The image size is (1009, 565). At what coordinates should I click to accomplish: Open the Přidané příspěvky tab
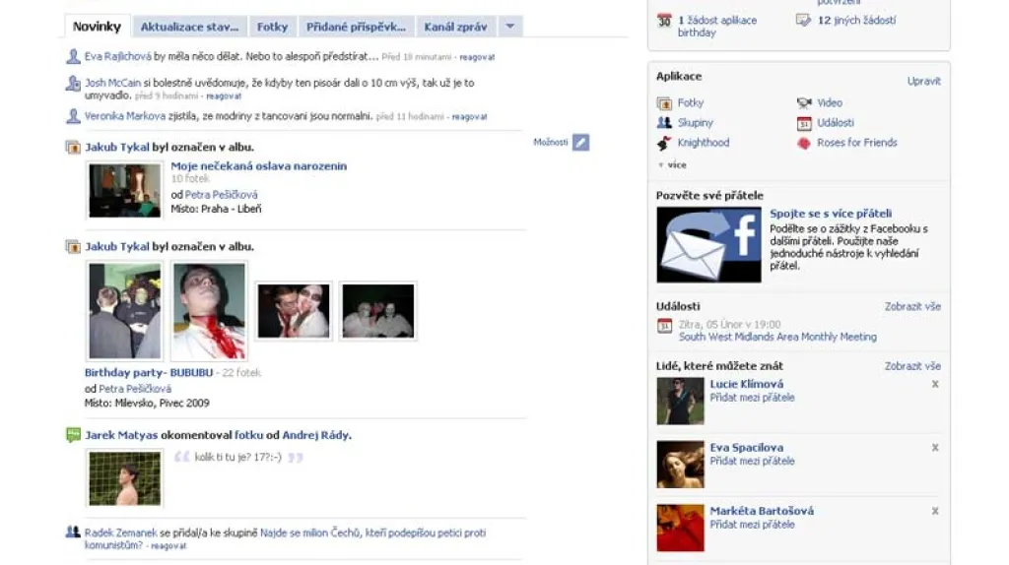pyautogui.click(x=356, y=27)
